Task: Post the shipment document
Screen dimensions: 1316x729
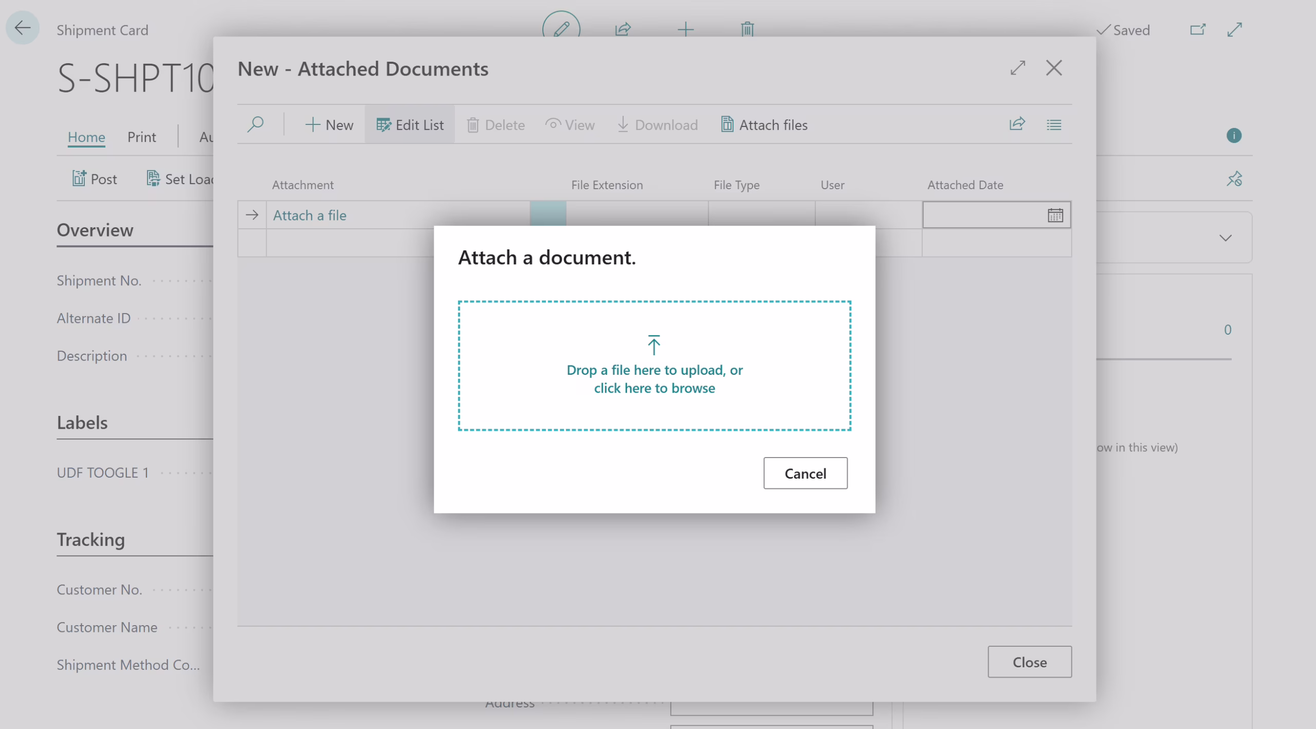Action: 94,178
